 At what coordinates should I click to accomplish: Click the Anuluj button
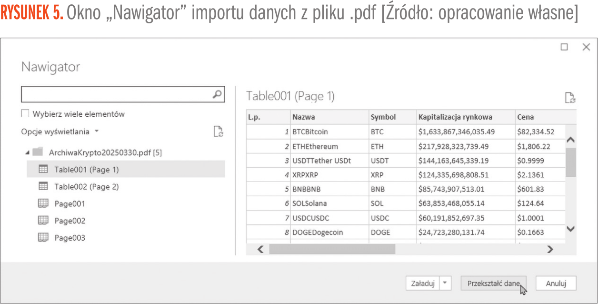[x=556, y=283]
